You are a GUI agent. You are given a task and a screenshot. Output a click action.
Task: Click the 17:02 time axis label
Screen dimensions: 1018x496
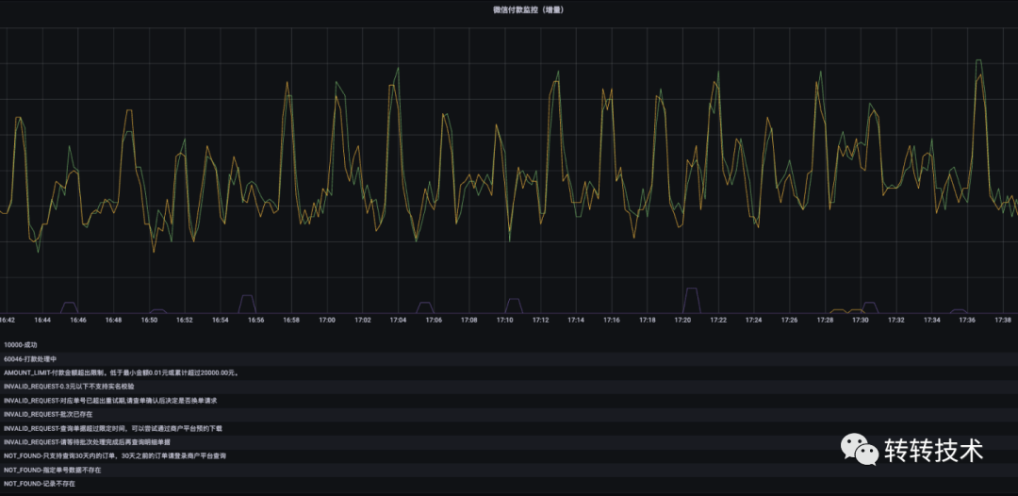click(362, 320)
